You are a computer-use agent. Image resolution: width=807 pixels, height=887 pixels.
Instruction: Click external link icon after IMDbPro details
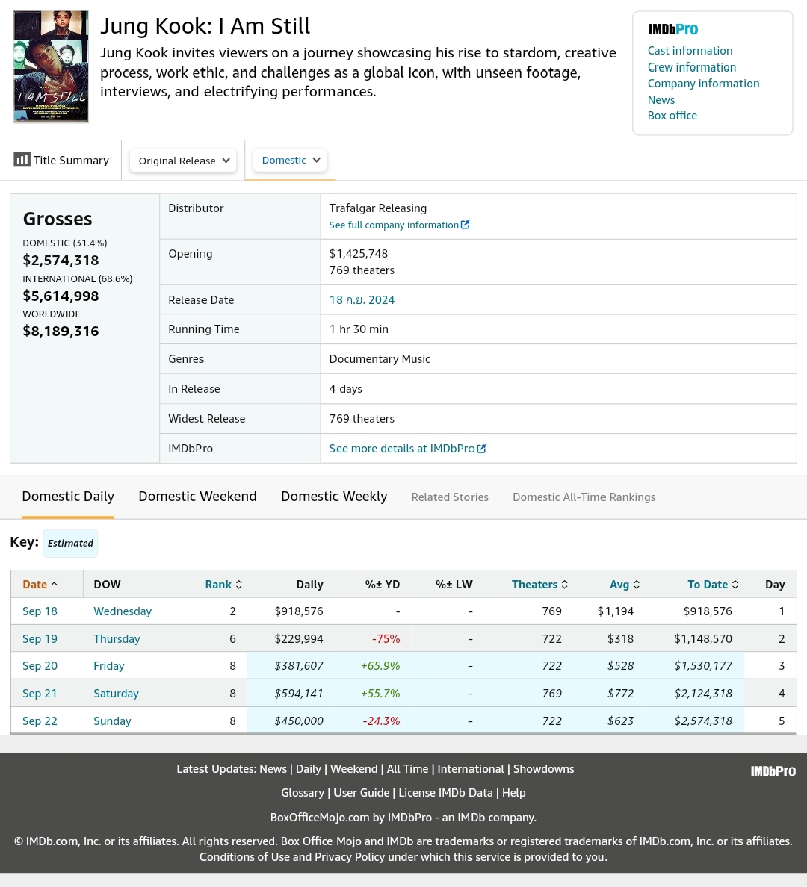click(x=481, y=449)
